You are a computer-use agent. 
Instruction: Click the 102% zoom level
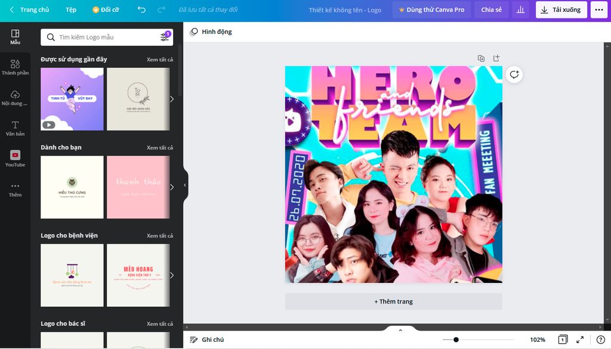coord(538,339)
